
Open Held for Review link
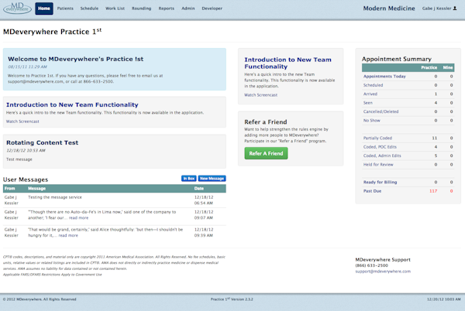pos(378,165)
